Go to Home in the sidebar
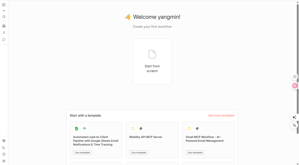This screenshot has height=165, width=299. coord(4,26)
